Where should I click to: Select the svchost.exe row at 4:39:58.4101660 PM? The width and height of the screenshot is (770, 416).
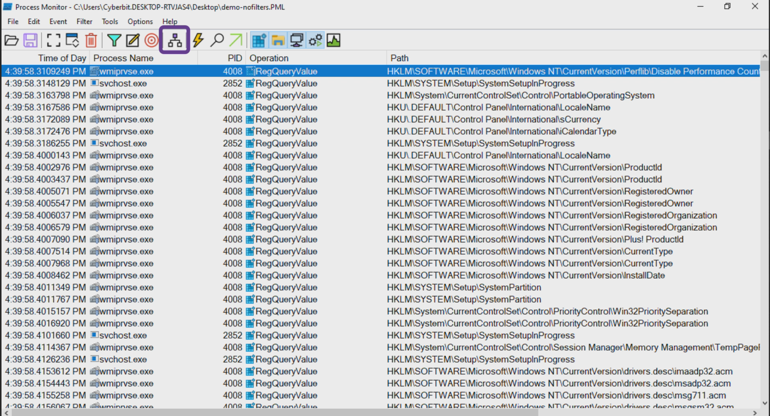[x=381, y=335]
